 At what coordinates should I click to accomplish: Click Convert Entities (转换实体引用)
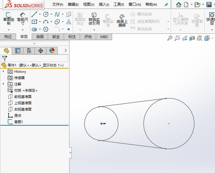click(94, 19)
